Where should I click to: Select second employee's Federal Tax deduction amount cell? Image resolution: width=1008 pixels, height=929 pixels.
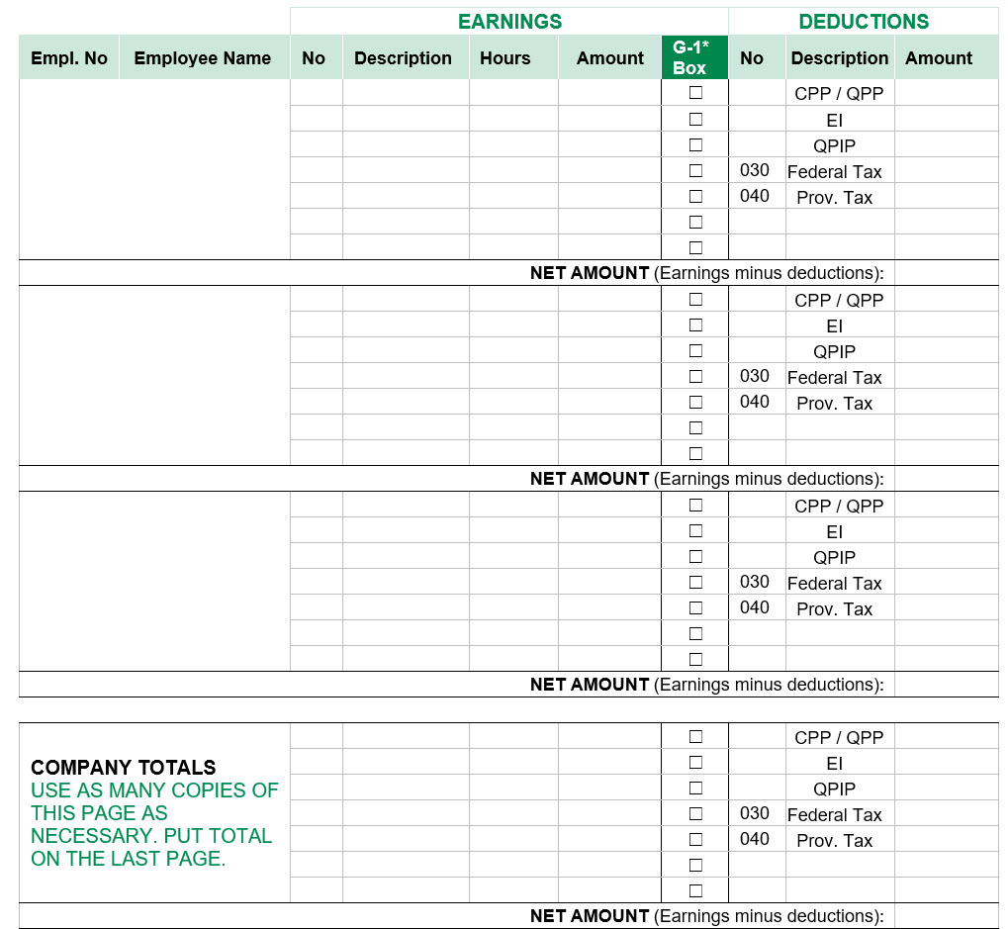coord(945,376)
